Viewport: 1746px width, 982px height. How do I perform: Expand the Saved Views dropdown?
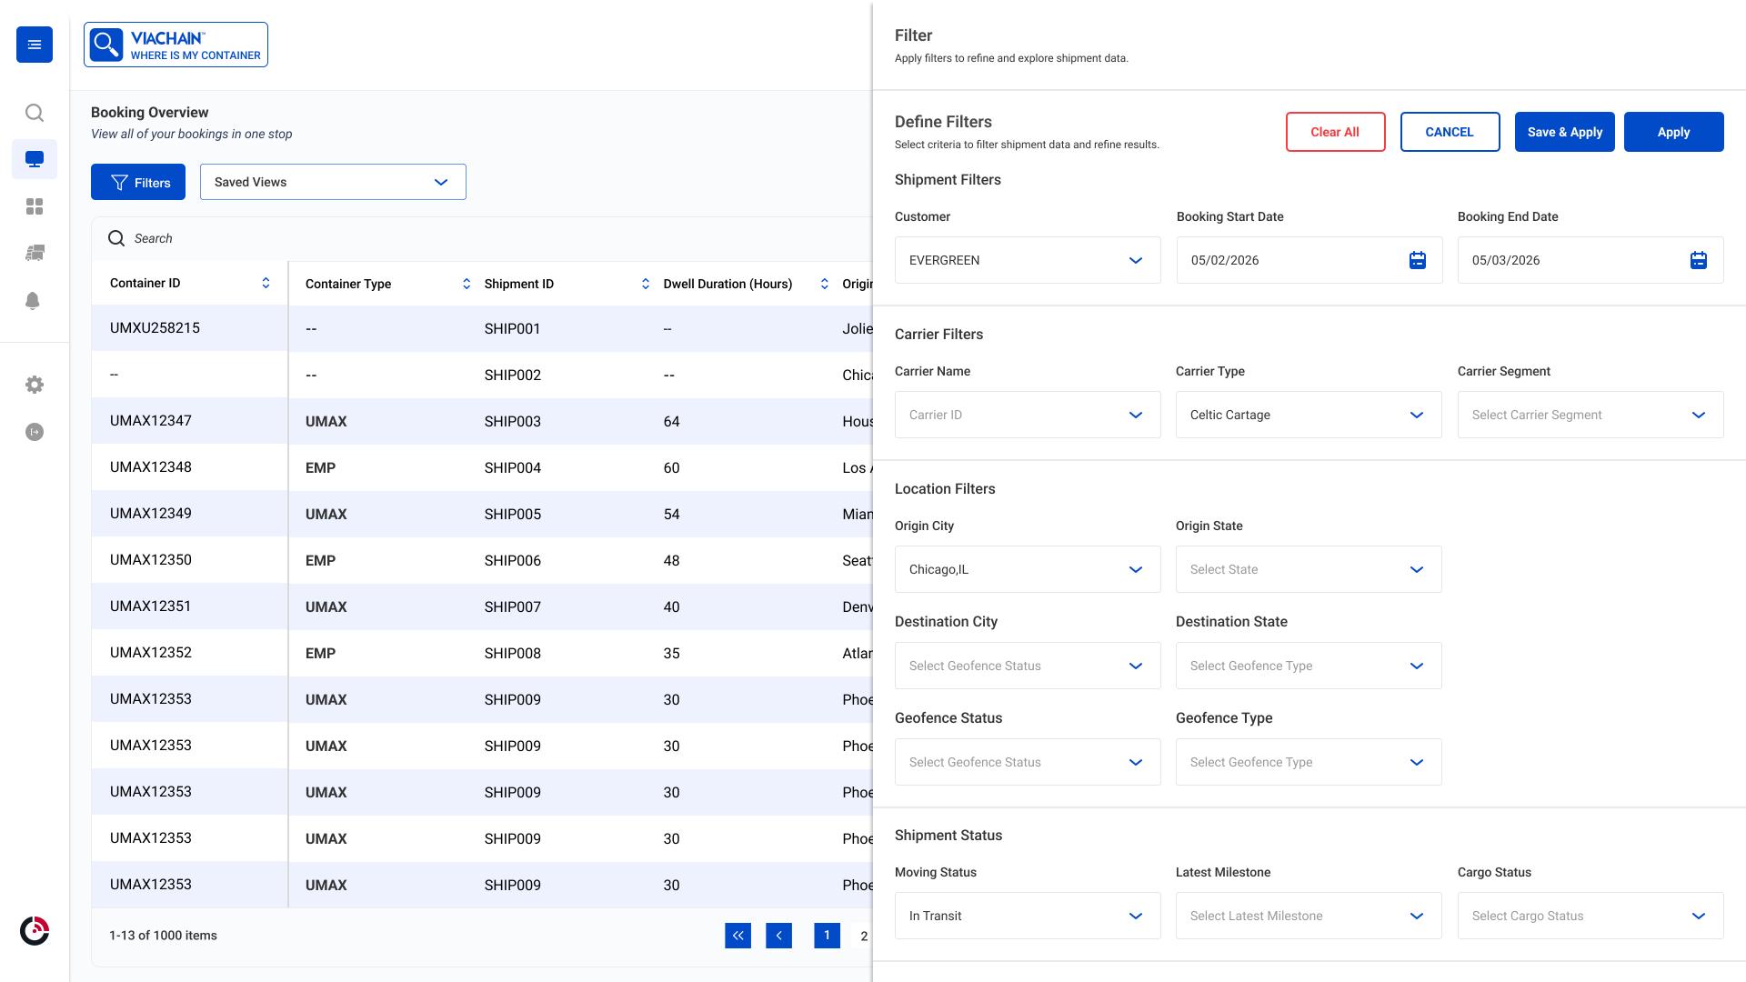pos(333,182)
